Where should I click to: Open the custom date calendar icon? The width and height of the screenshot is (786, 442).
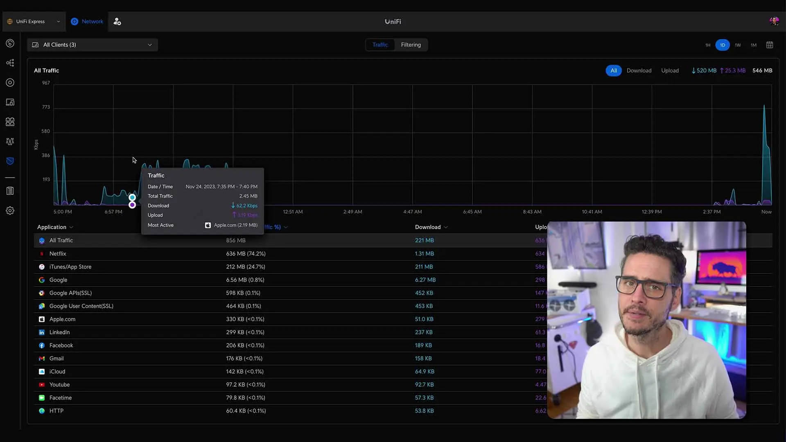click(x=770, y=45)
